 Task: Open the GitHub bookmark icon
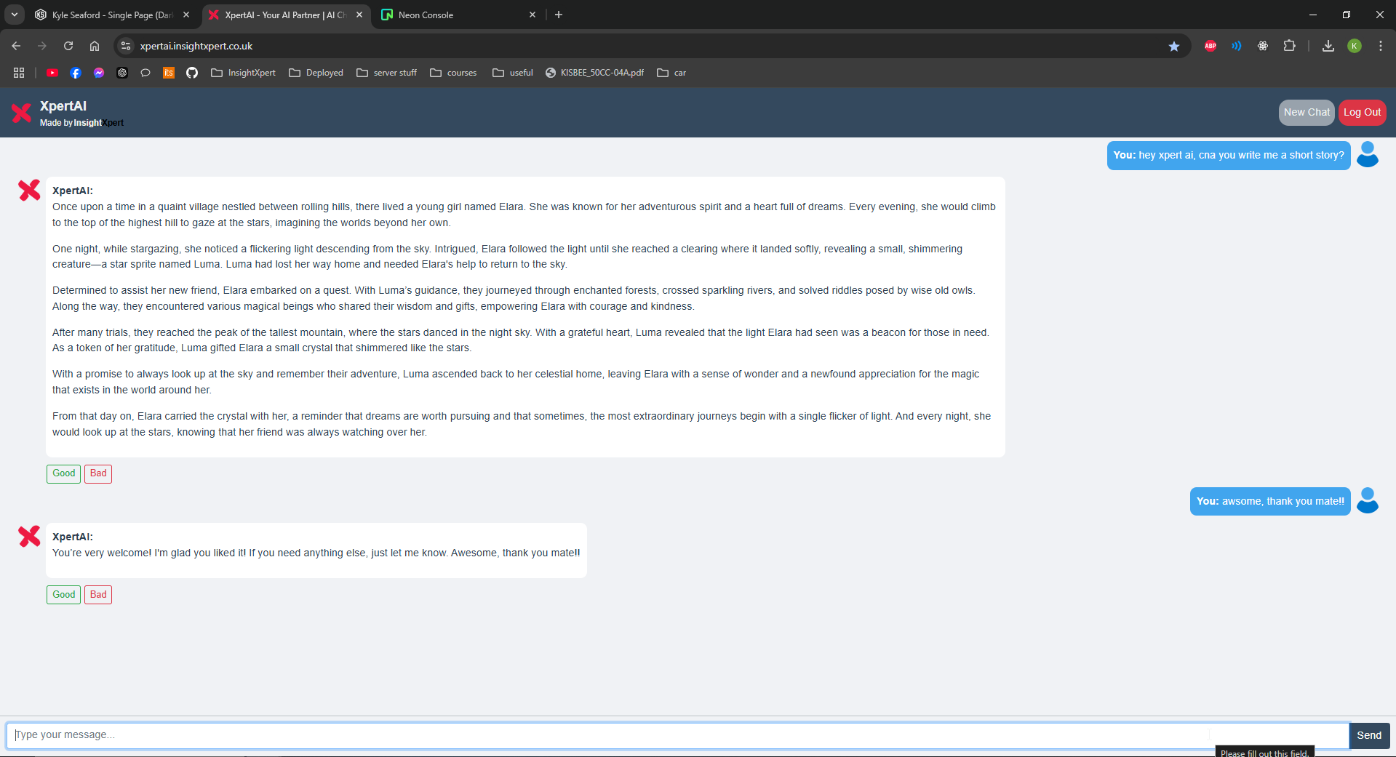coord(192,73)
